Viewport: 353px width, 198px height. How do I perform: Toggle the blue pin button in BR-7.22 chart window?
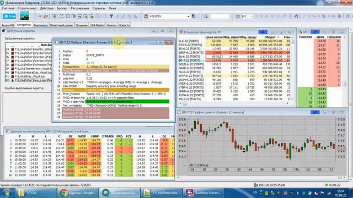click(315, 112)
